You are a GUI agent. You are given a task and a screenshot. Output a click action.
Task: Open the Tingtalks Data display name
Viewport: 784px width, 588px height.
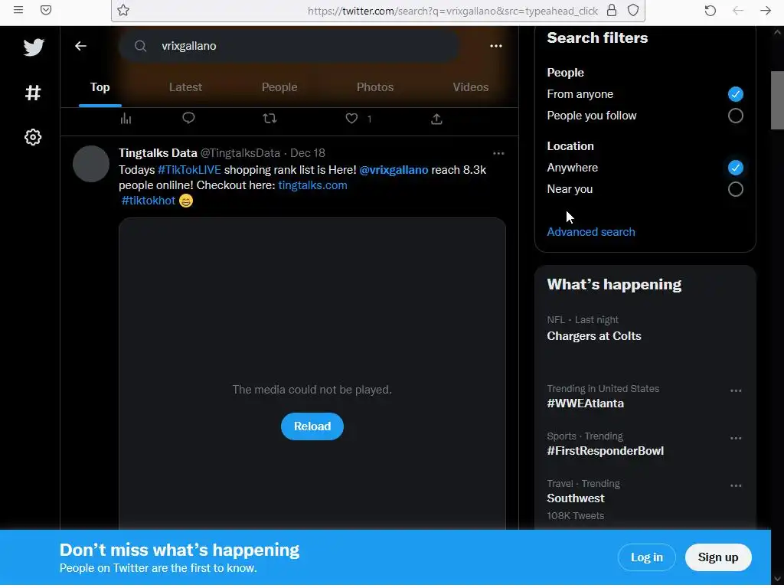(x=158, y=153)
